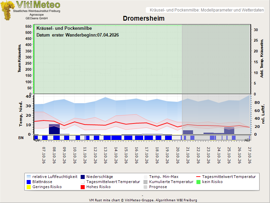Click the left scroll arrow on the BN bar
The image size is (270, 203).
37,140
